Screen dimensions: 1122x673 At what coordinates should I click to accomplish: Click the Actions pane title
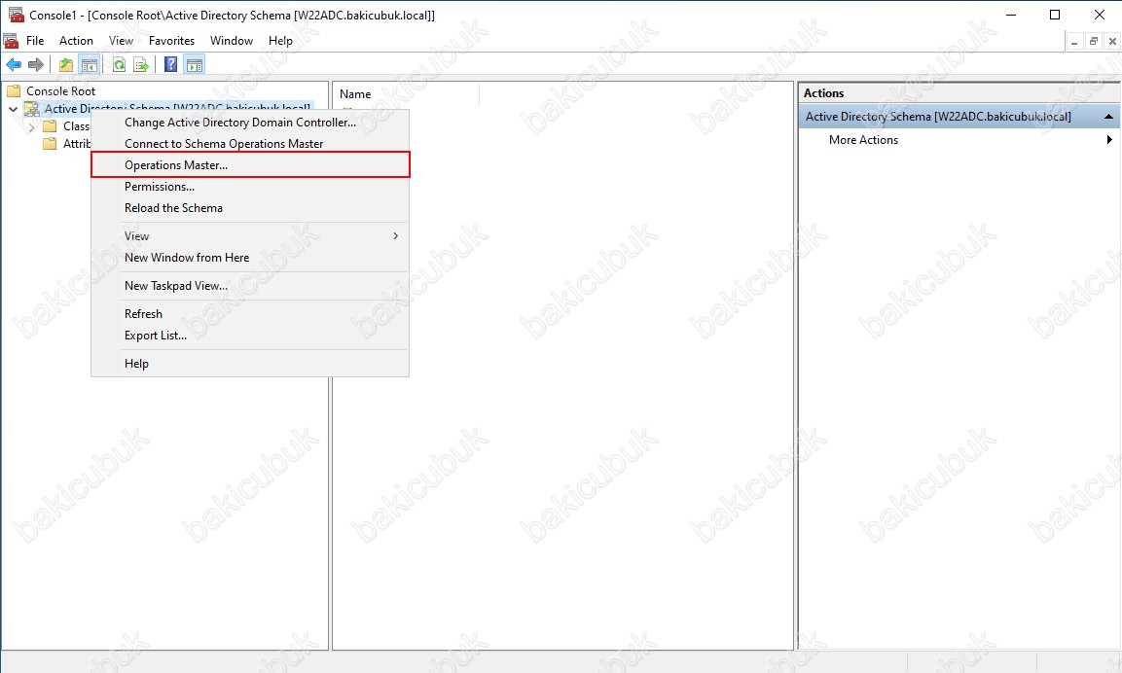coord(823,93)
